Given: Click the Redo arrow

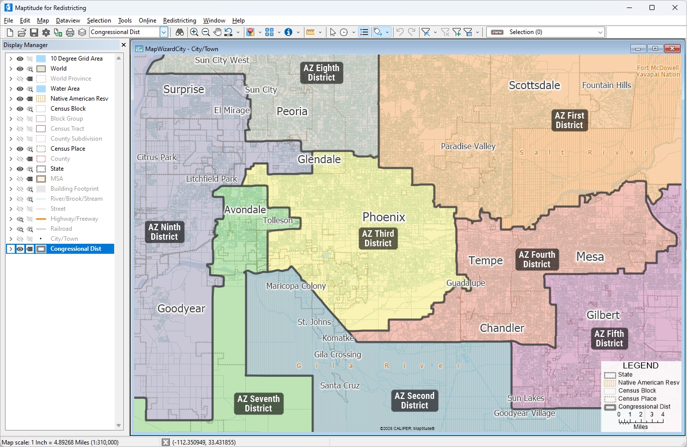Looking at the screenshot, I should click(x=412, y=33).
